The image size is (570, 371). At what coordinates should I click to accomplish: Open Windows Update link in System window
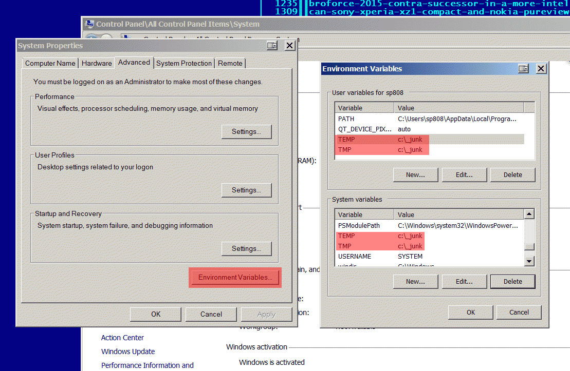pos(128,352)
